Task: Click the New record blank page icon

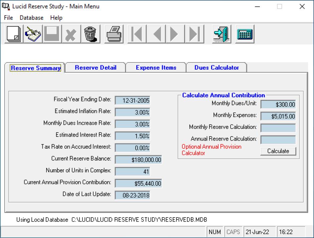Action: pos(14,34)
